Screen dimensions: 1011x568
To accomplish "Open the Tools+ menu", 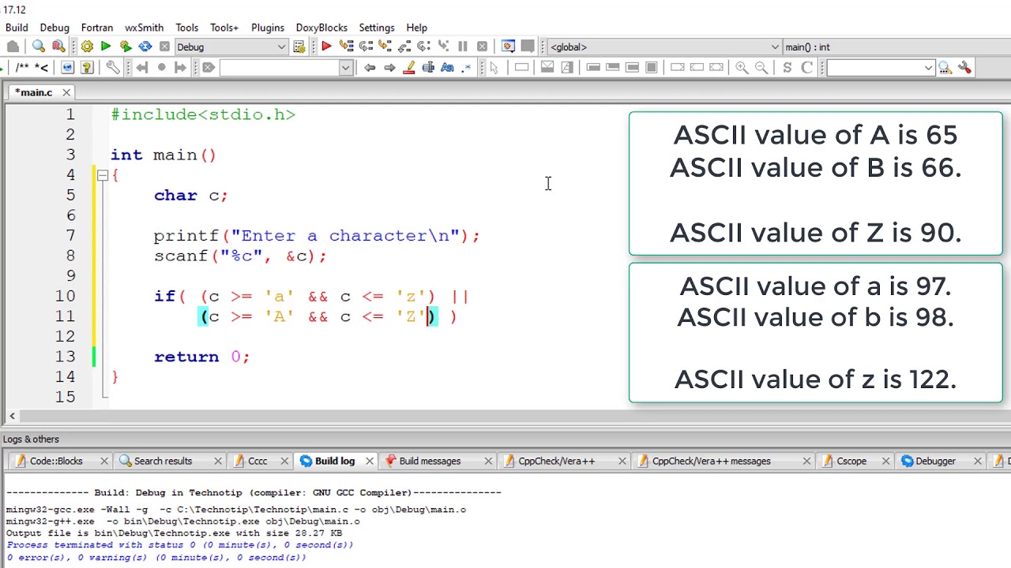I will [x=224, y=28].
